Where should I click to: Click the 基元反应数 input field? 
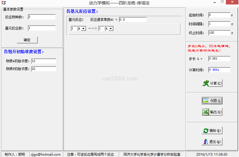click(41, 28)
